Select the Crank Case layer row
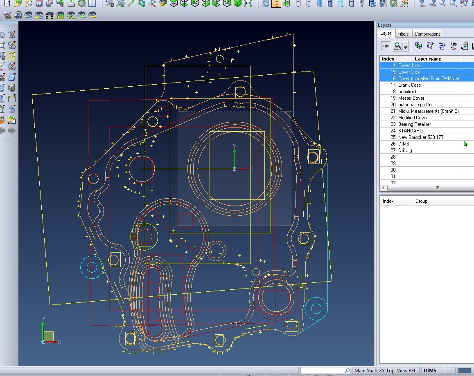474x376 pixels. 409,85
